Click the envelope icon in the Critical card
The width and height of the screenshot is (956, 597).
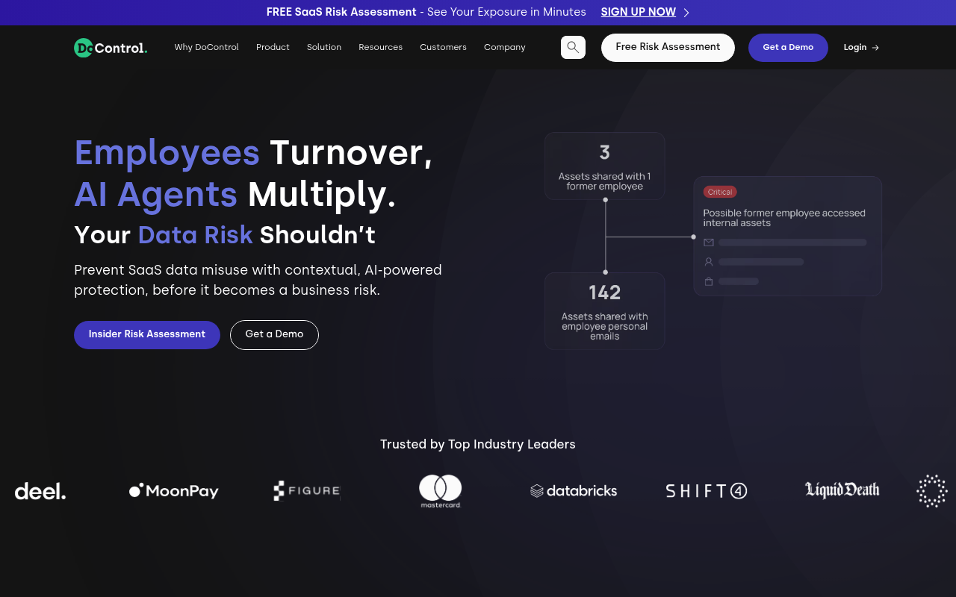(x=709, y=243)
